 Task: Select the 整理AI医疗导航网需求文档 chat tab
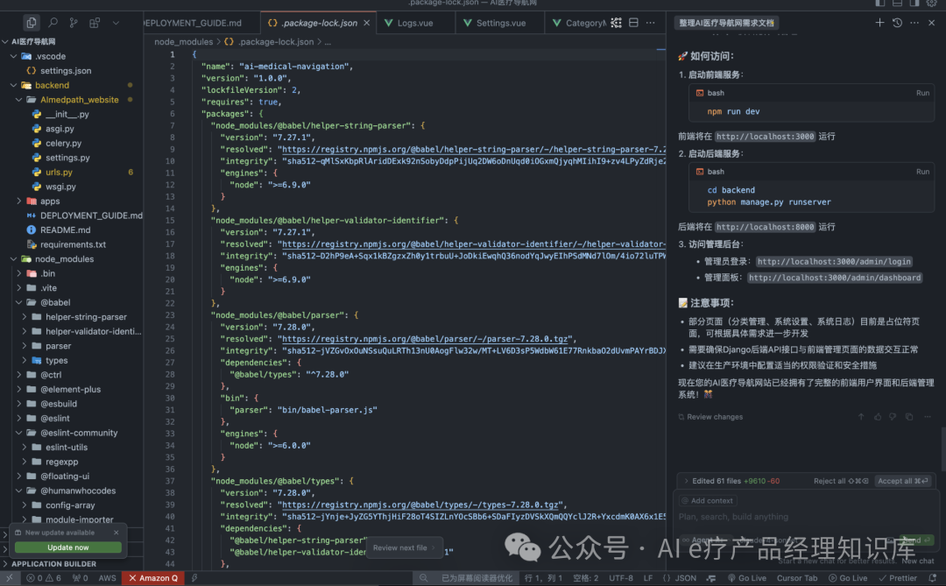click(726, 23)
